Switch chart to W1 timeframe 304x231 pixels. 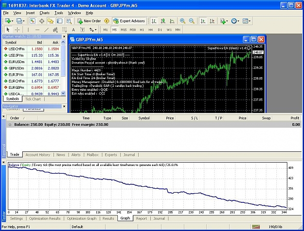[x=169, y=30]
